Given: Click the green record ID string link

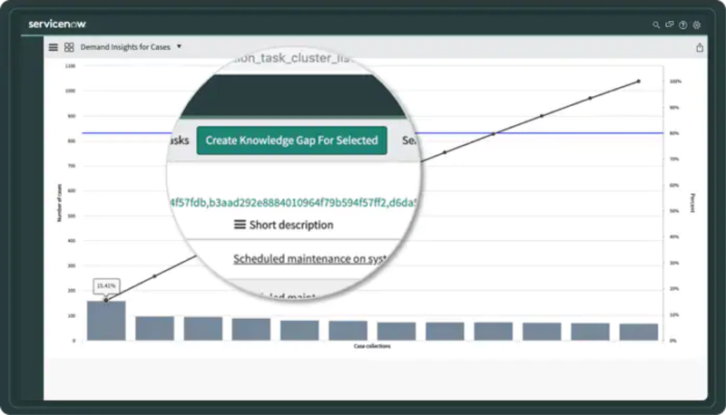Looking at the screenshot, I should (x=292, y=202).
